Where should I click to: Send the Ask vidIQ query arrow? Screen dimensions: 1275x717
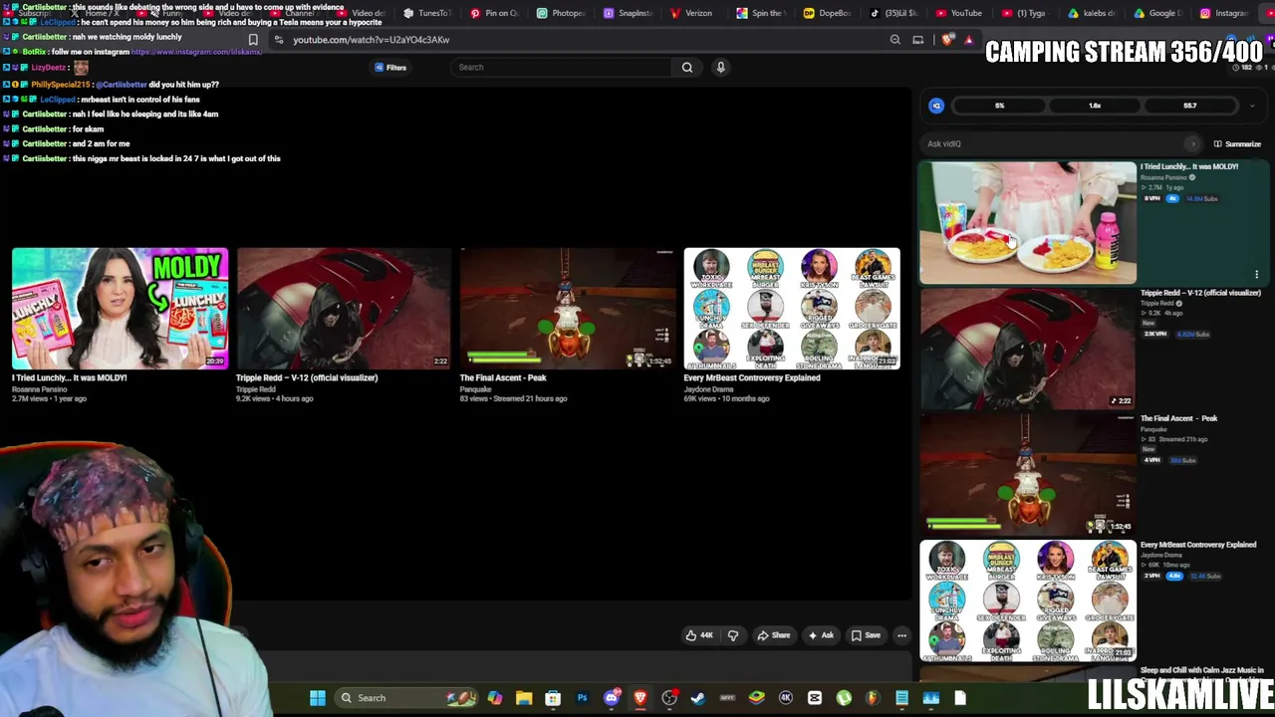(1192, 143)
